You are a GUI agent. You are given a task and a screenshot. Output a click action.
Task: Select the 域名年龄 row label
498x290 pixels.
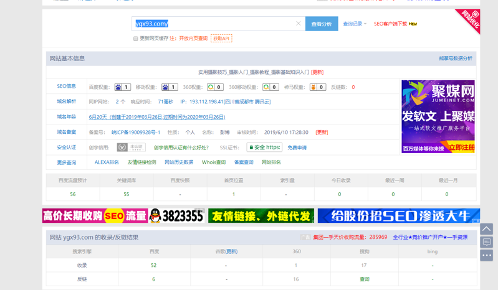click(66, 116)
